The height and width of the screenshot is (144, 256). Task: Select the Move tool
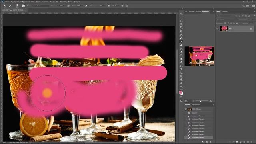181,14
